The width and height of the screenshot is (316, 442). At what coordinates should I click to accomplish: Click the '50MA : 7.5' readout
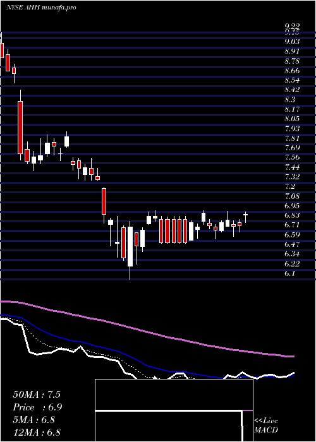pyautogui.click(x=37, y=395)
